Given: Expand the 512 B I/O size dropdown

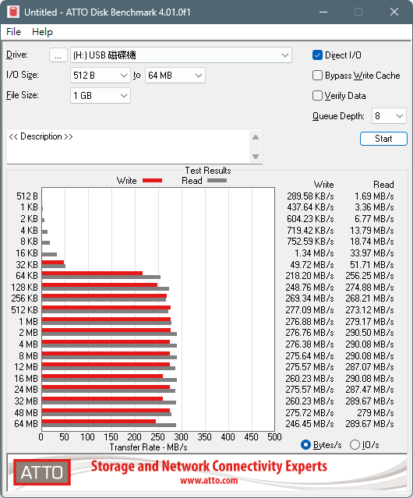Looking at the screenshot, I should [x=101, y=76].
